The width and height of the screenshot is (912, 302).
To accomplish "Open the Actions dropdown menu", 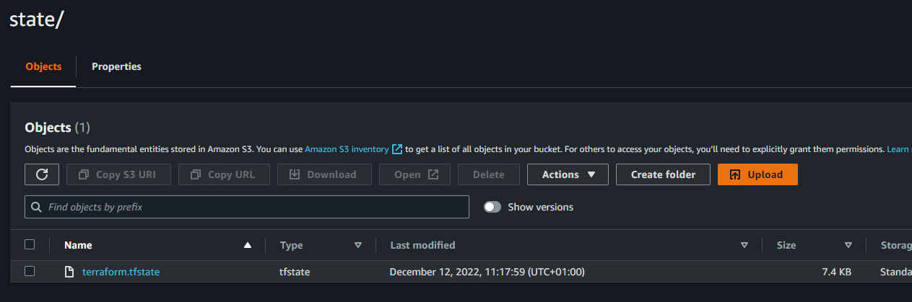I will pos(568,174).
